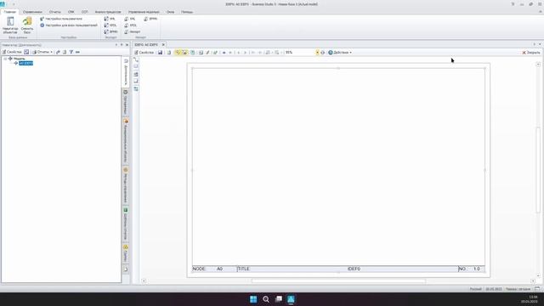Open the Управление моделью ribbon tab
544x306 pixels.
[x=144, y=12]
